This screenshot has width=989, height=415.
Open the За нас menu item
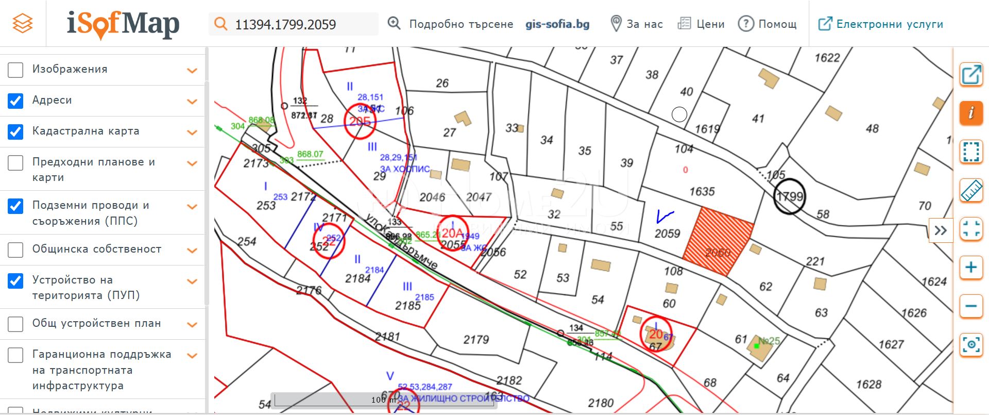[x=637, y=24]
